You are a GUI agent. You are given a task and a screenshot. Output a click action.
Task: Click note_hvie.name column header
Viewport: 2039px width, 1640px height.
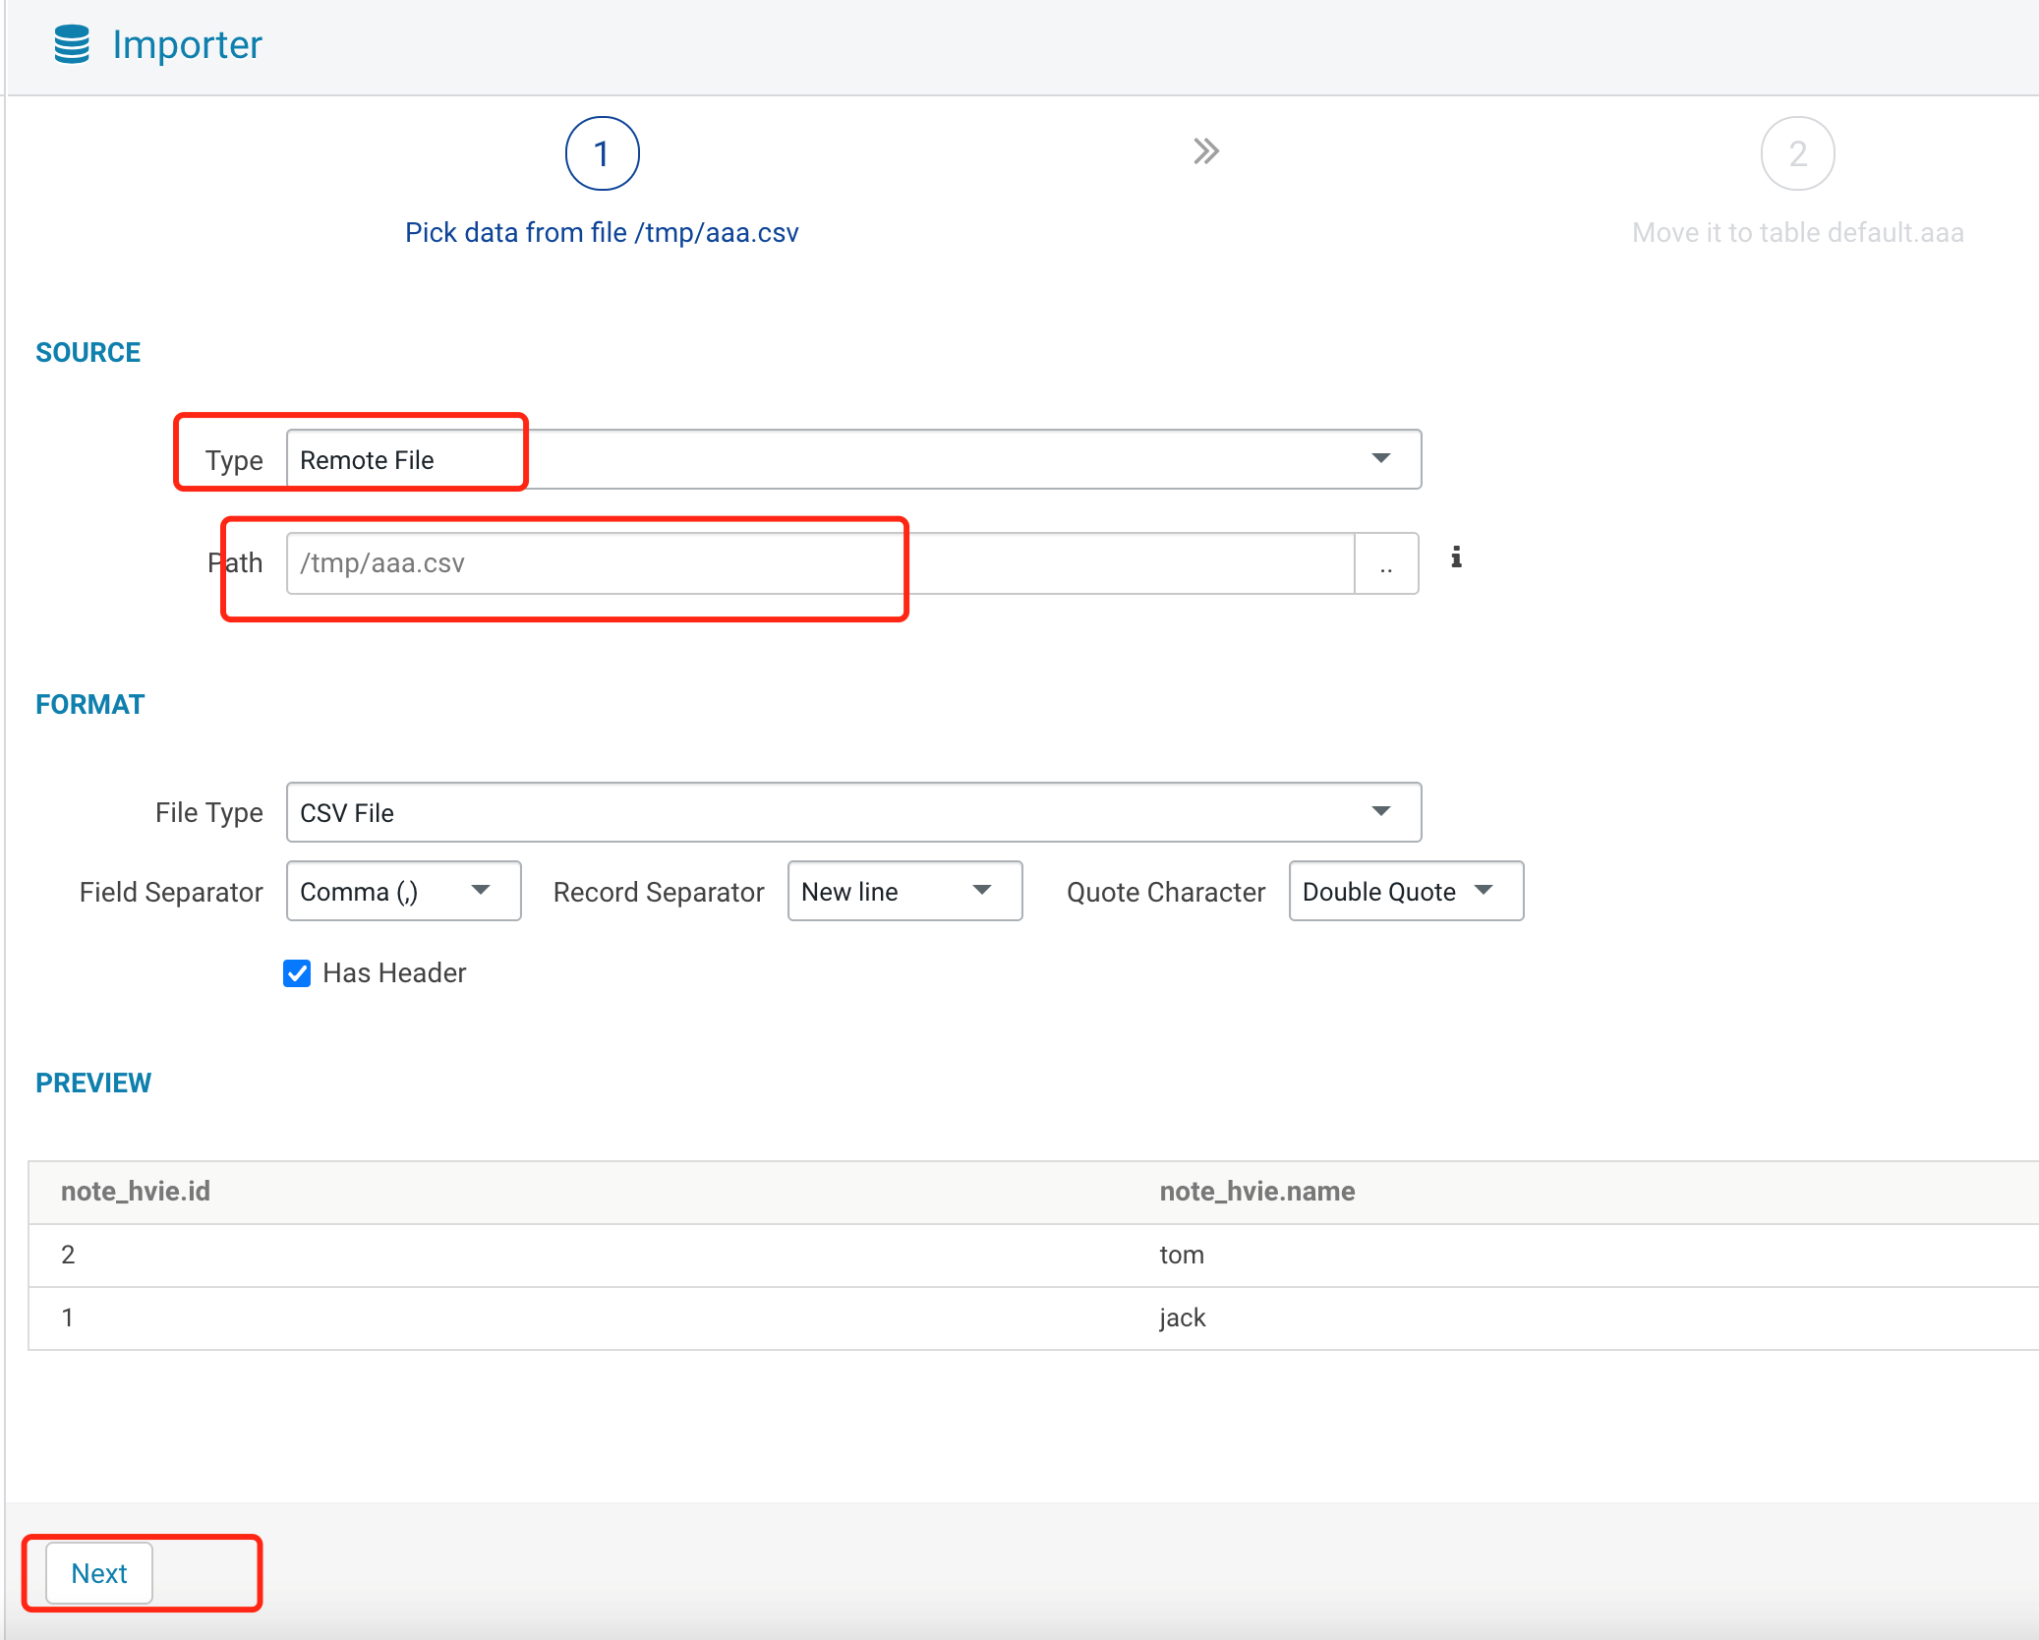1256,1192
